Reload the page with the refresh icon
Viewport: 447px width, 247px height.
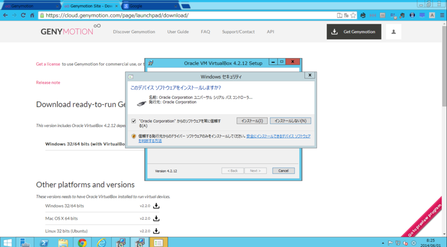(x=23, y=16)
